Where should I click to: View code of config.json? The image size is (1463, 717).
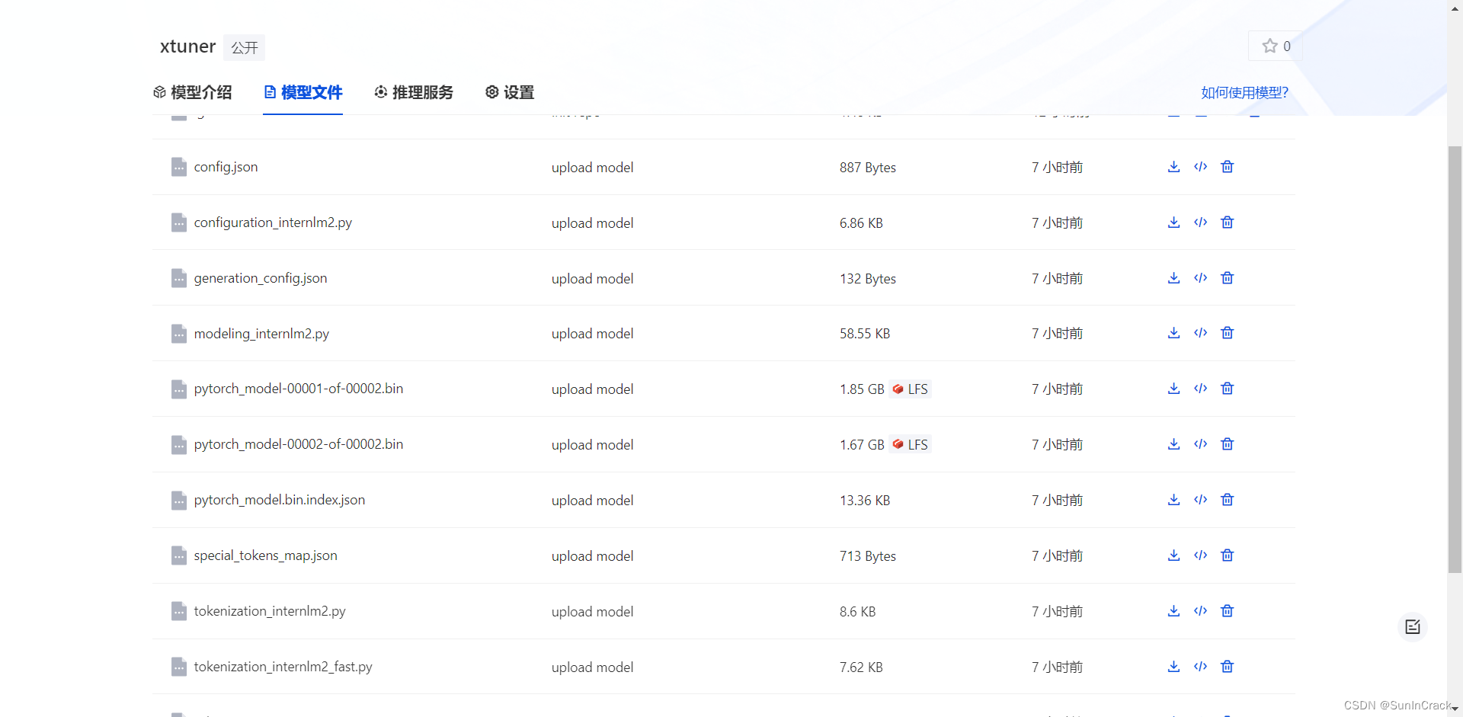[1201, 167]
